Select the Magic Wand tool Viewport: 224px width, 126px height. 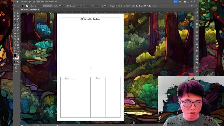tap(15, 16)
